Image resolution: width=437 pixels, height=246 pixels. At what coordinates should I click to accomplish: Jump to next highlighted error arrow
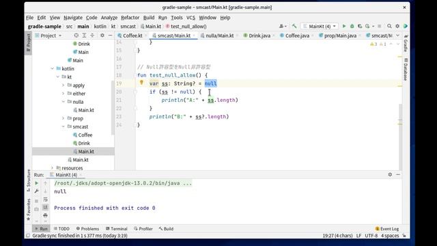click(x=398, y=44)
